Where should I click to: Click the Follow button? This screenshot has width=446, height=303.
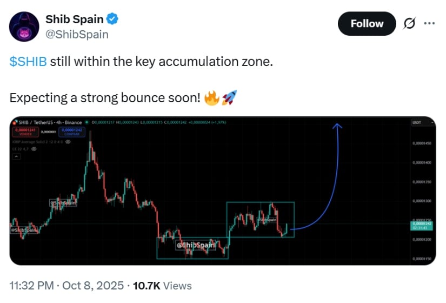367,24
